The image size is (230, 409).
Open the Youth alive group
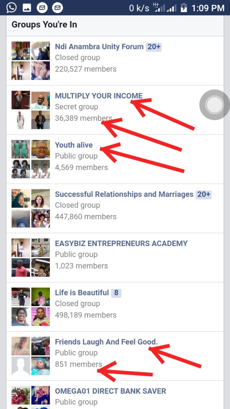point(115,159)
